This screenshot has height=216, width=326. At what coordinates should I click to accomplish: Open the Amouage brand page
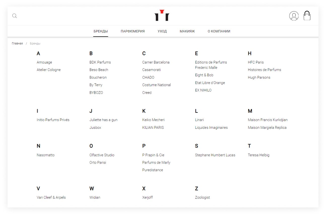point(44,62)
